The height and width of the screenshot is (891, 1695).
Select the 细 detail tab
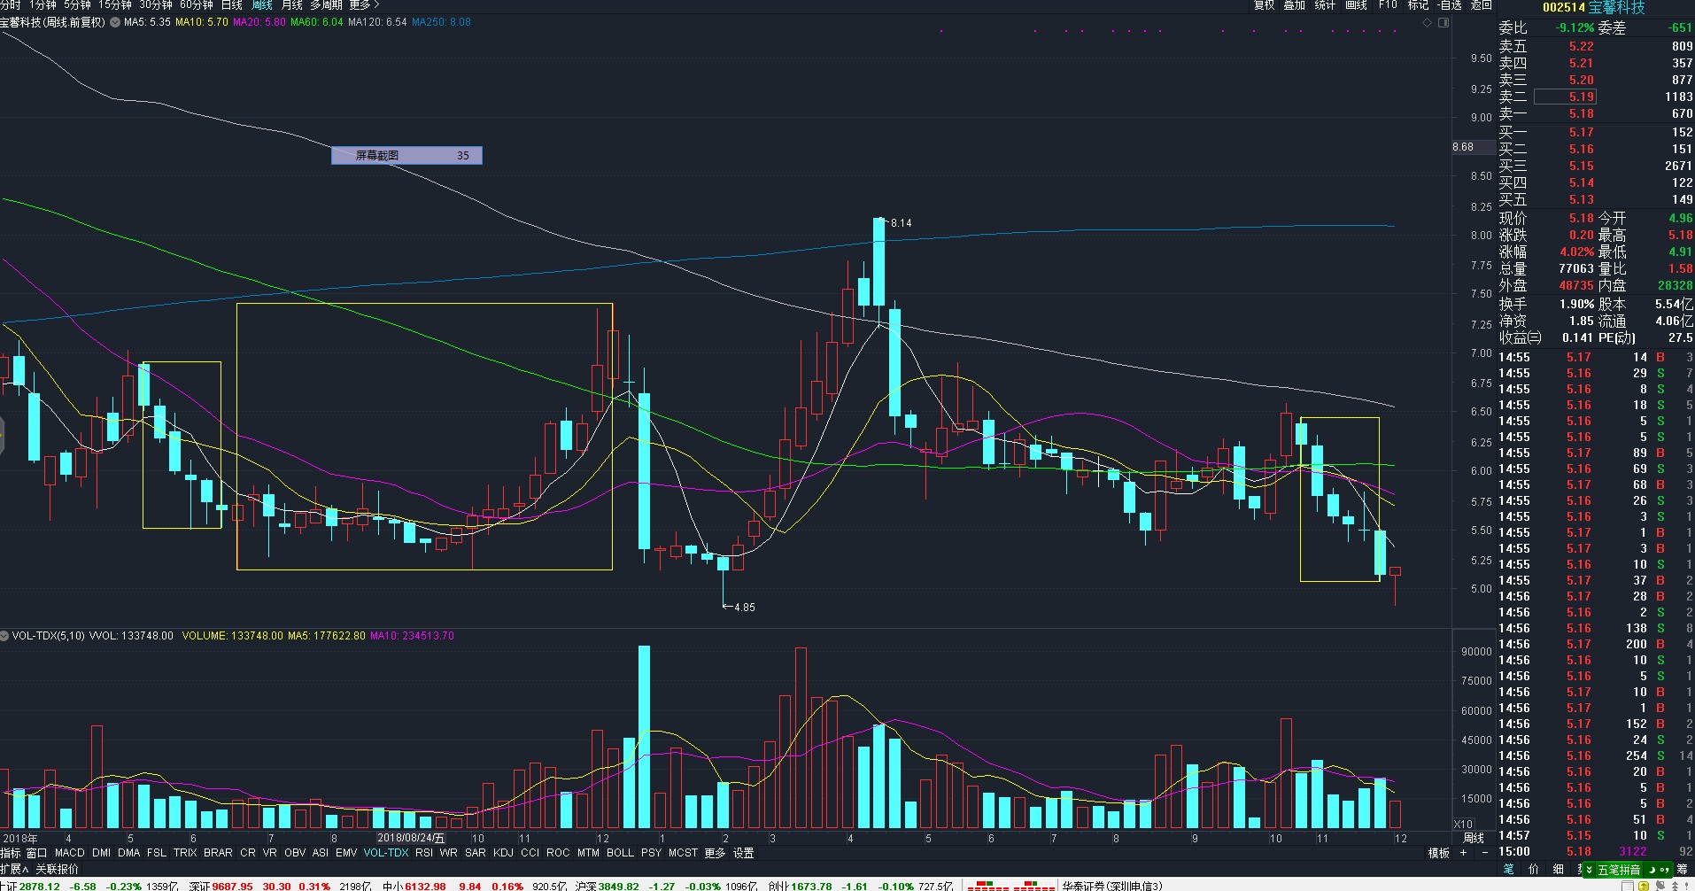tap(1559, 870)
